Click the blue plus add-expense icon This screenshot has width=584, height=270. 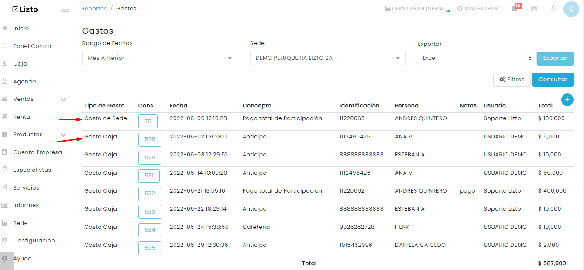tap(567, 100)
